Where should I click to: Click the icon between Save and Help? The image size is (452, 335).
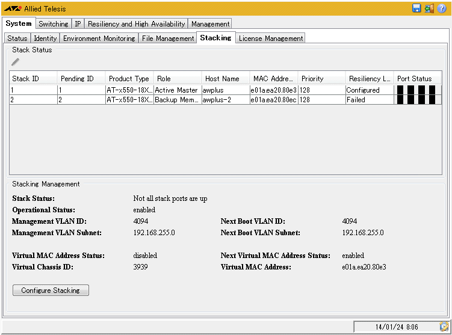429,8
